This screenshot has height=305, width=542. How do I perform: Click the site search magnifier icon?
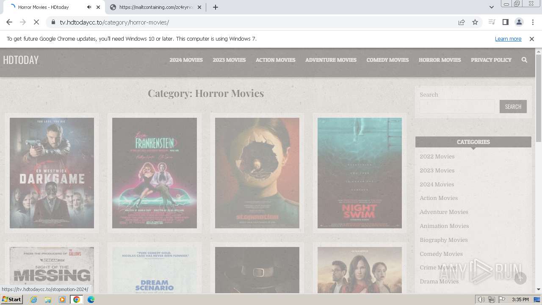pyautogui.click(x=524, y=60)
